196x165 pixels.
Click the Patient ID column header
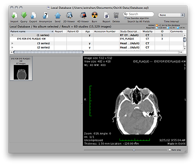(74, 31)
